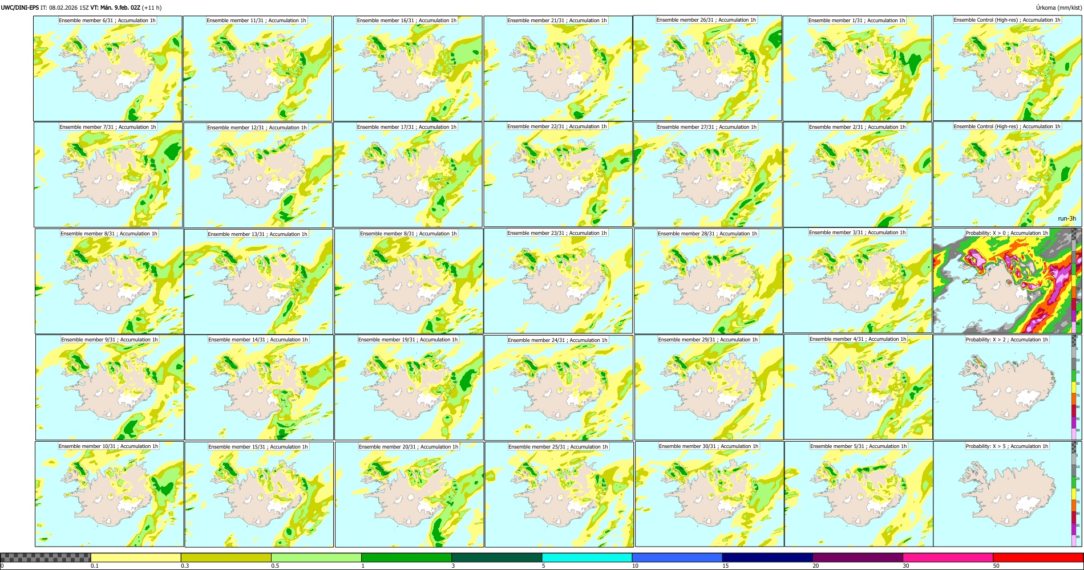This screenshot has height=570, width=1084.
Task: Open the Ensemble member 7/31 map panel
Action: click(108, 175)
